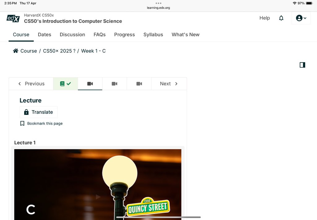
Task: Switch to the Course tab
Action: coord(21,35)
